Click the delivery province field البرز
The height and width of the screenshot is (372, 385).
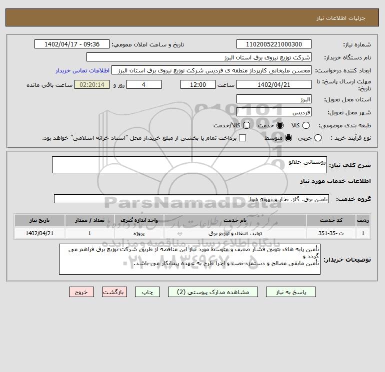pos(274,99)
